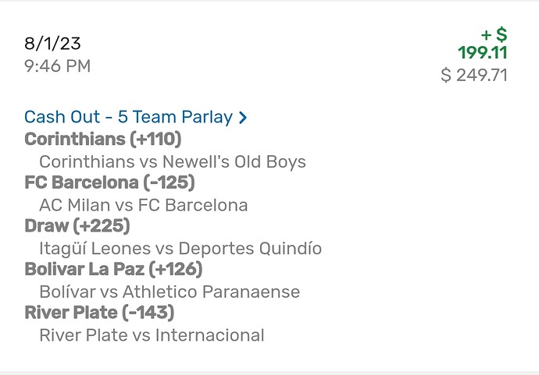Open the Bolívar vs Athletico Paranaense match
This screenshot has height=375, width=539.
pyautogui.click(x=169, y=292)
